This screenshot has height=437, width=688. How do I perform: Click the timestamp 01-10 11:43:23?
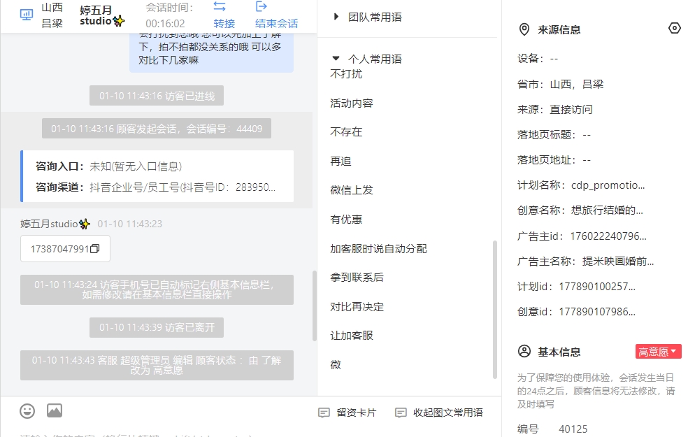[130, 224]
